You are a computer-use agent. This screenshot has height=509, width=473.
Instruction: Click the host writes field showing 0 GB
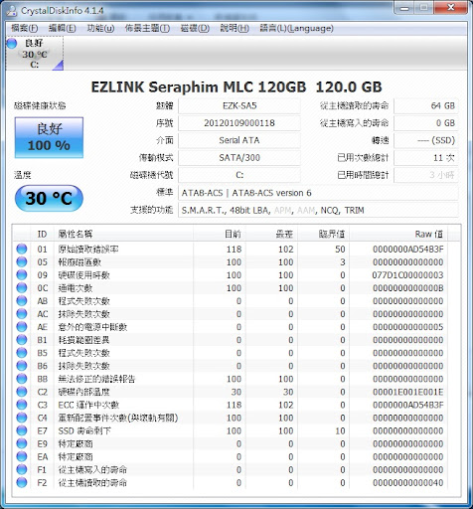coord(426,123)
